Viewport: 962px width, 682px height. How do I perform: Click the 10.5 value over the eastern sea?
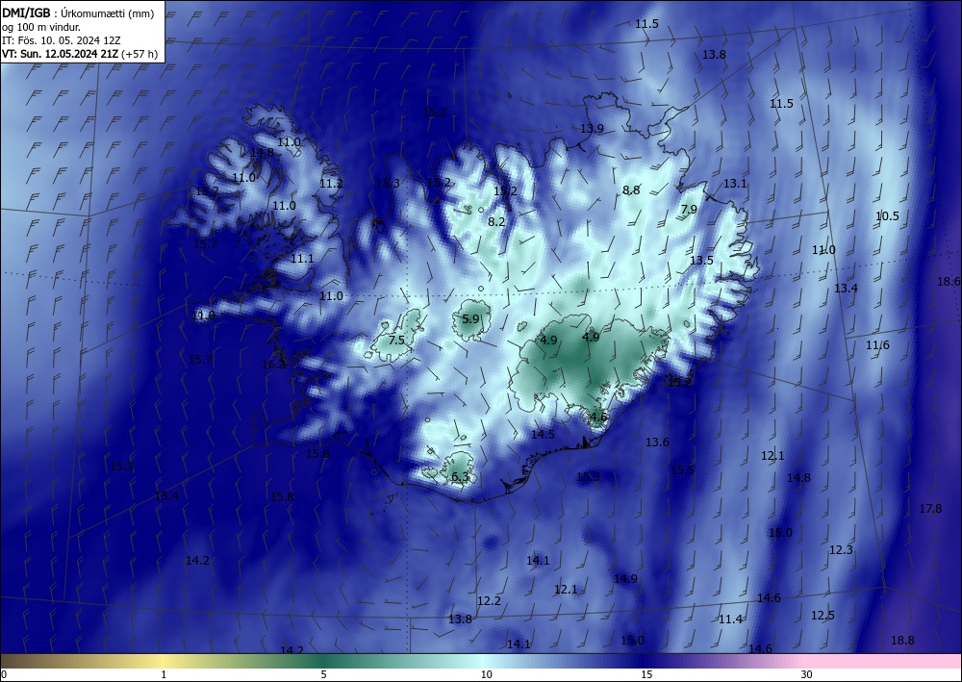click(887, 215)
